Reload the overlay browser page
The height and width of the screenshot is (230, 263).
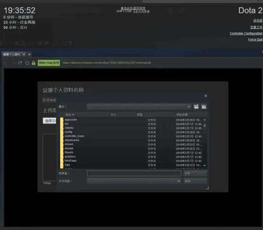[x=20, y=63]
